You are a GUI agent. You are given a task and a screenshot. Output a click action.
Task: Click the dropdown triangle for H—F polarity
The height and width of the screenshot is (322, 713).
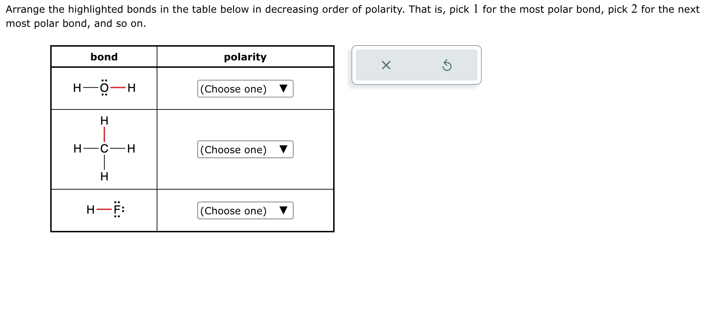tap(284, 211)
